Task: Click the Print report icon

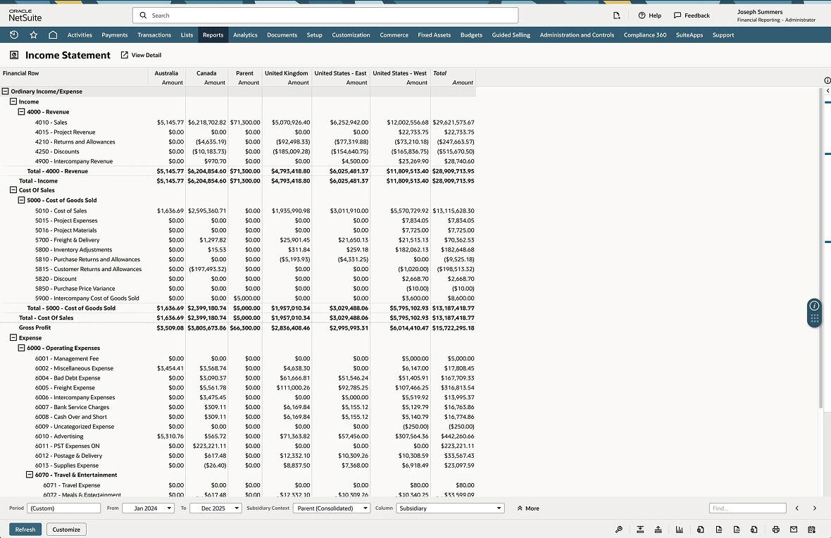Action: tap(775, 530)
